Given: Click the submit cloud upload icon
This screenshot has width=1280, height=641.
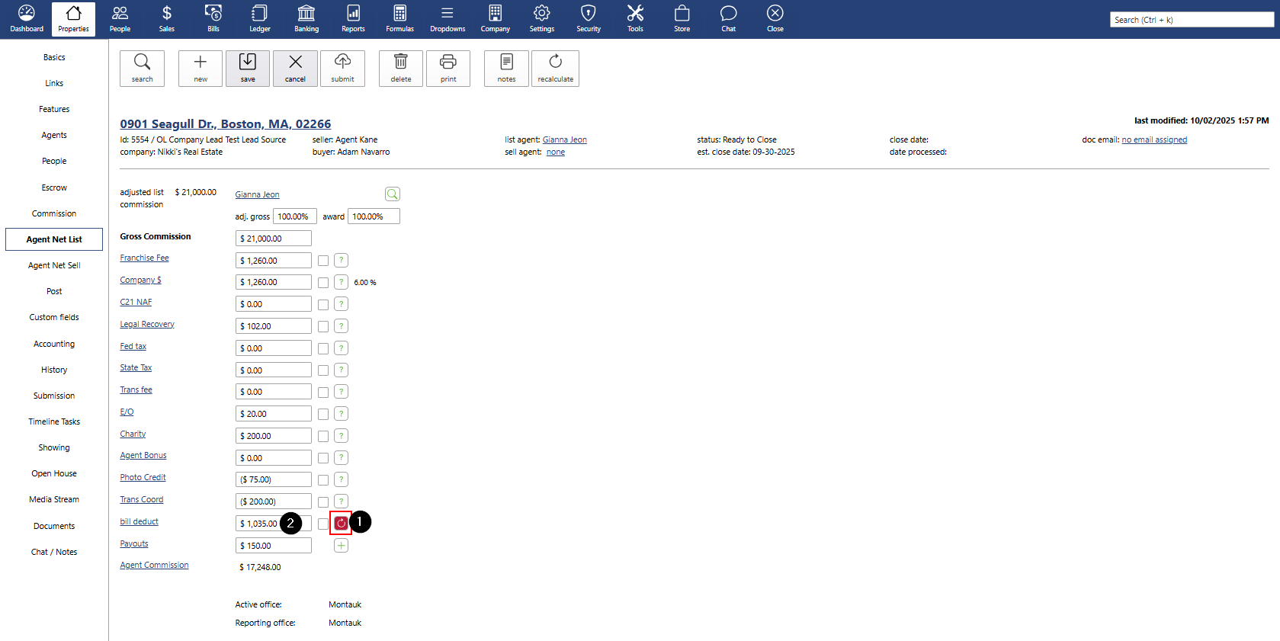Looking at the screenshot, I should [x=342, y=68].
